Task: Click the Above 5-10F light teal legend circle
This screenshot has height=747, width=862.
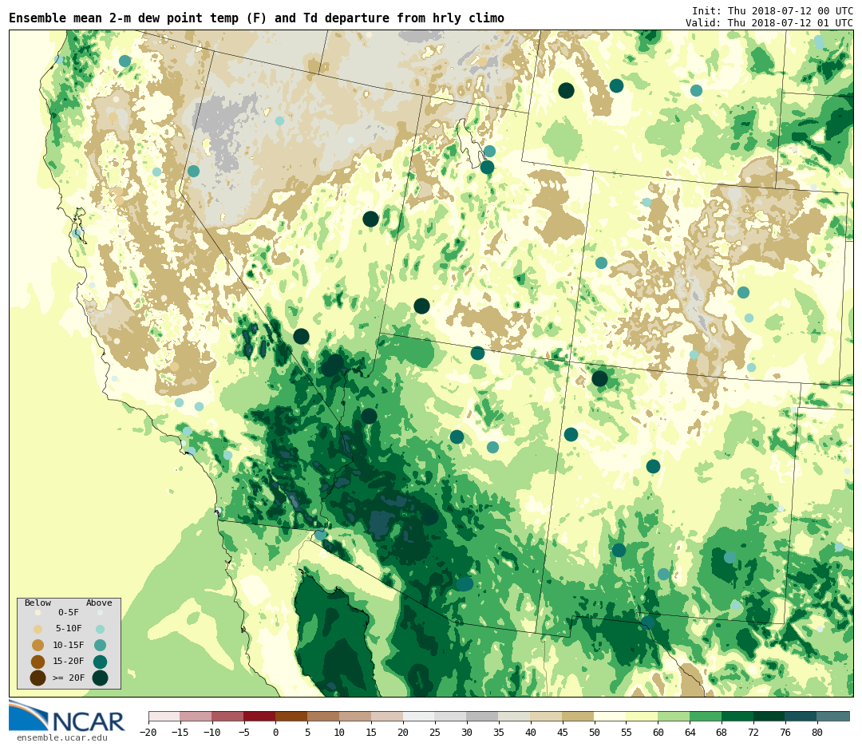Action: point(100,629)
